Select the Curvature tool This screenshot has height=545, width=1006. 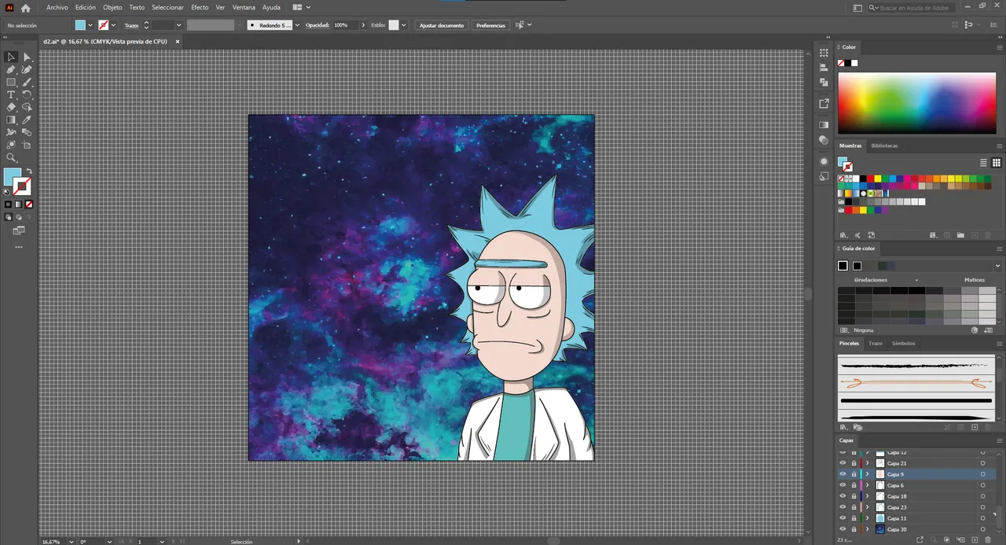27,69
